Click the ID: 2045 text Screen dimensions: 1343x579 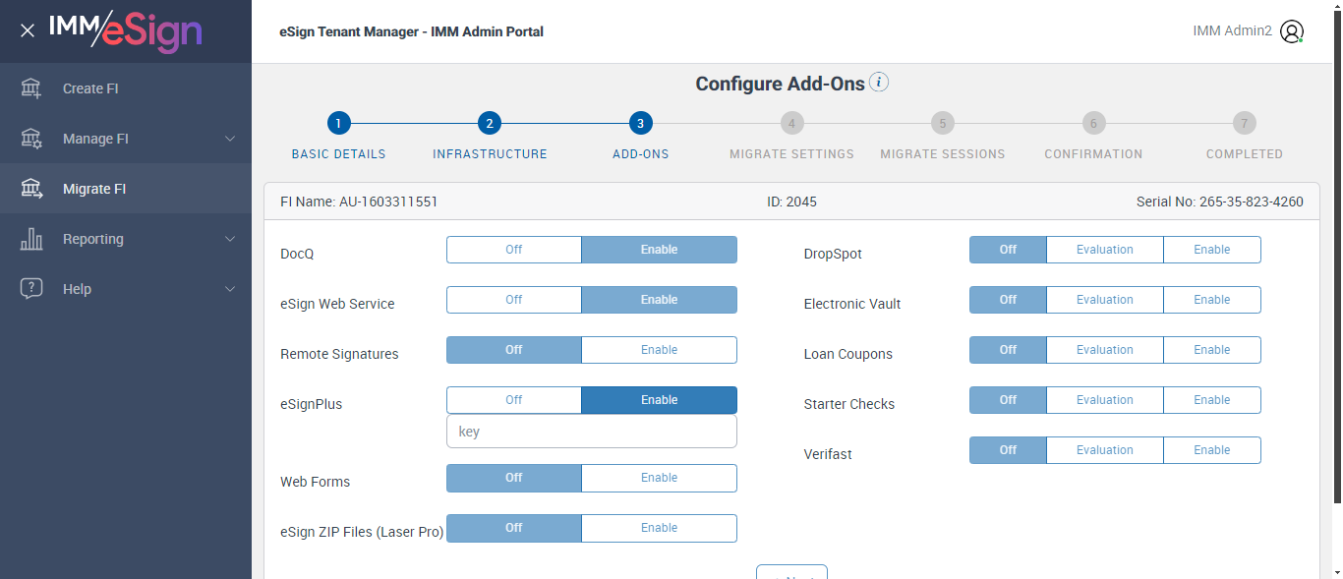coord(791,202)
